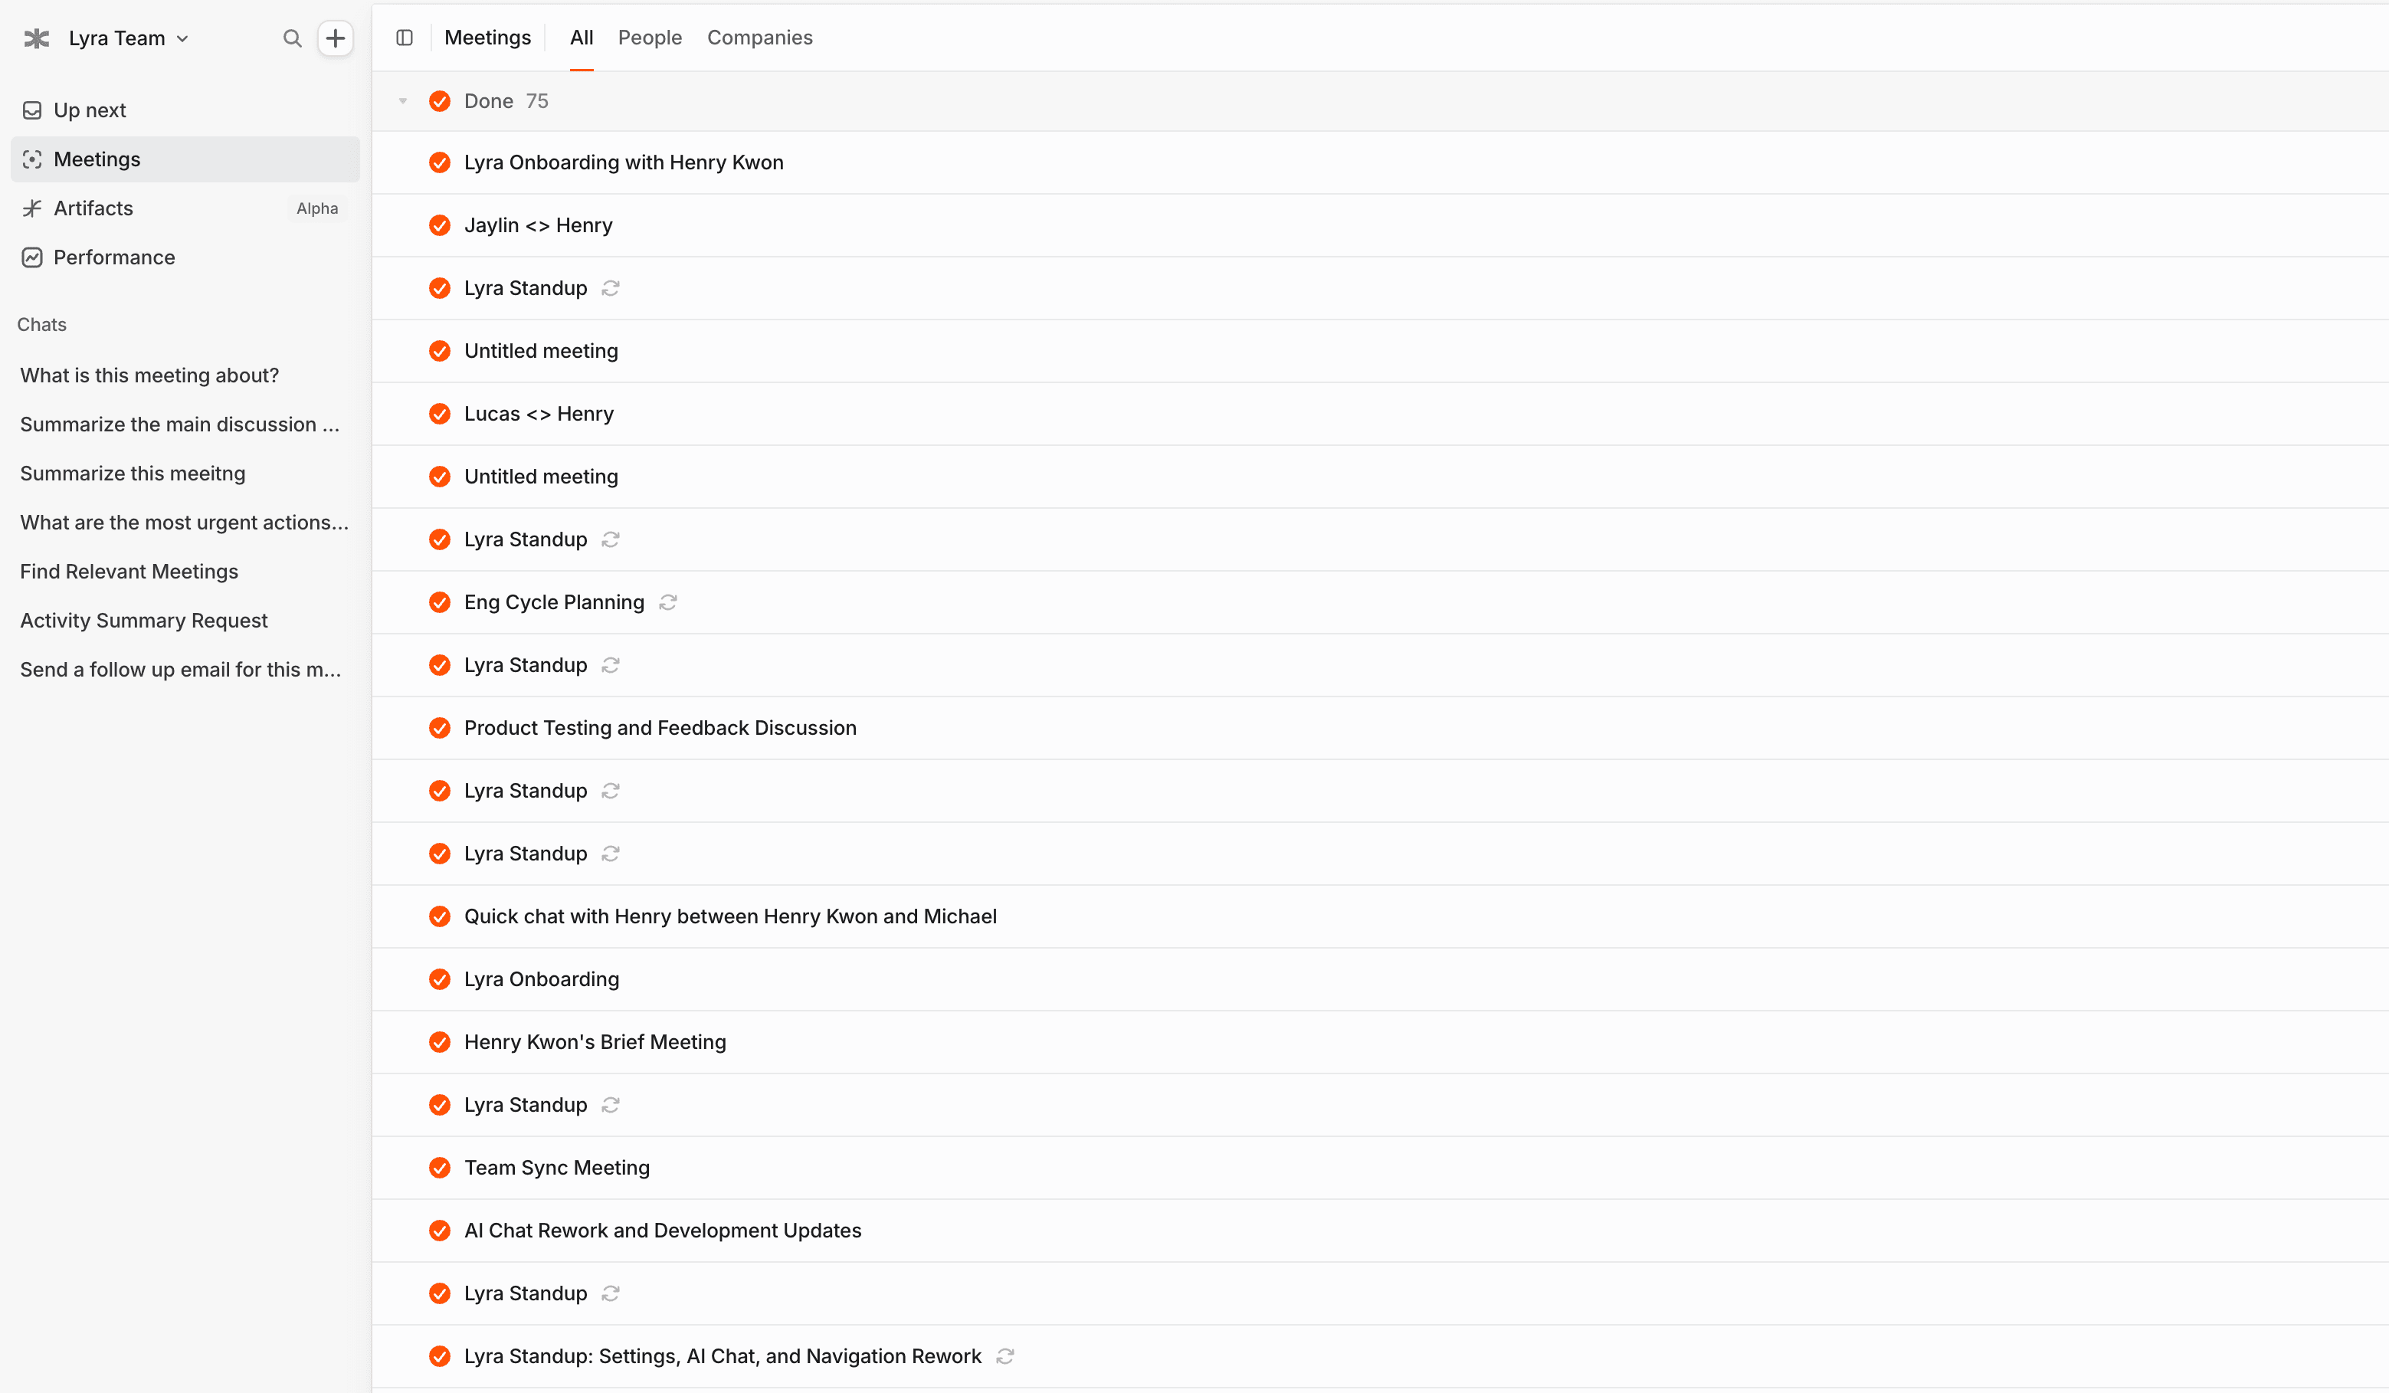Click the plus icon to create new item
Viewport: 2389px width, 1393px height.
pyautogui.click(x=336, y=38)
